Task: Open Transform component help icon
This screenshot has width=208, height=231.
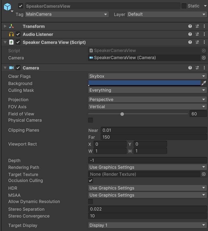Action: click(x=190, y=26)
